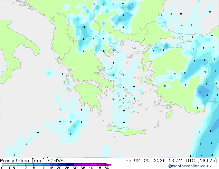Image resolution: width=219 pixels, height=169 pixels.
Task: Select the 45–50 mm legend color swatch
Action: (102, 165)
